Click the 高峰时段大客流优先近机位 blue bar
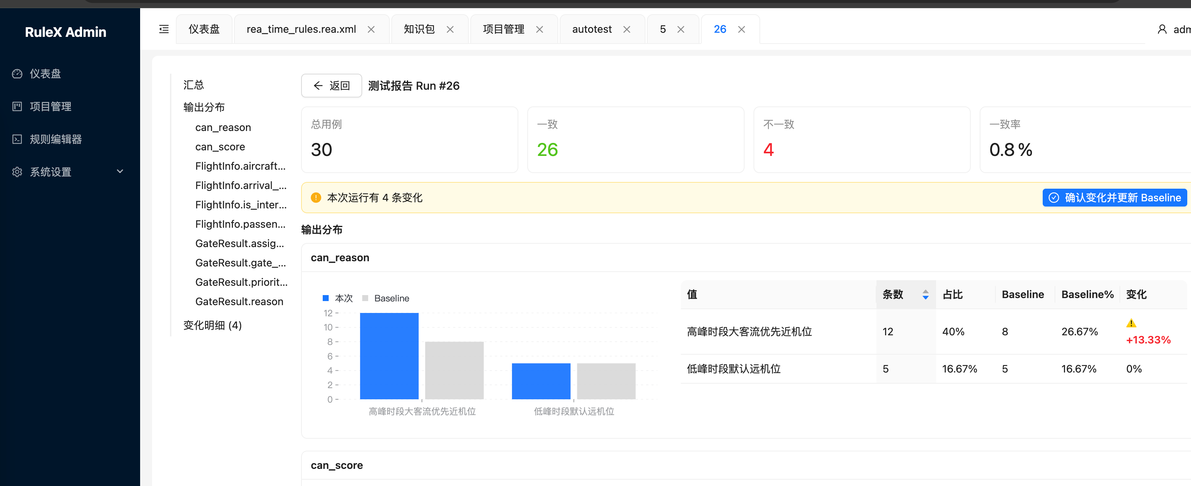Screen dimensions: 1191x486 click(x=389, y=355)
